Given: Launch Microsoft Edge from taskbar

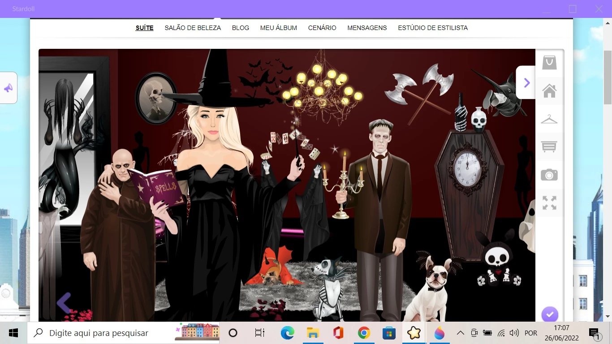Looking at the screenshot, I should 287,333.
